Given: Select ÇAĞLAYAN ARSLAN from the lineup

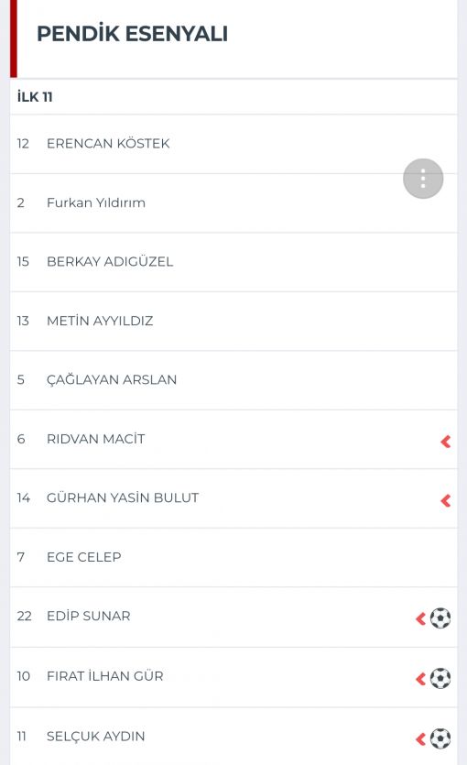Looking at the screenshot, I should tap(233, 380).
